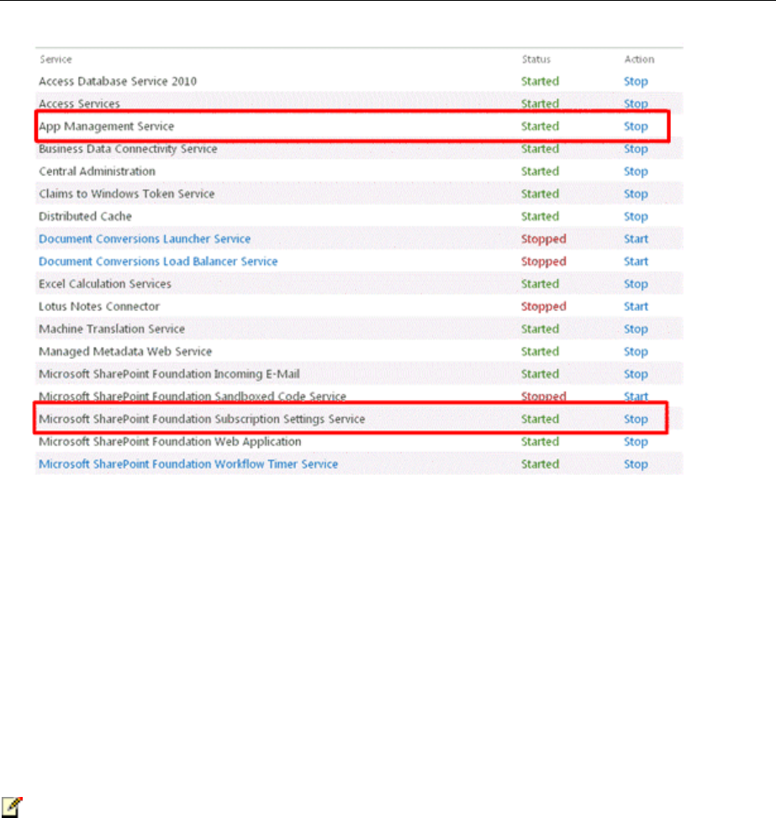Select SharePoint Foundation Incoming E-Mail name
The height and width of the screenshot is (818, 776).
(169, 374)
